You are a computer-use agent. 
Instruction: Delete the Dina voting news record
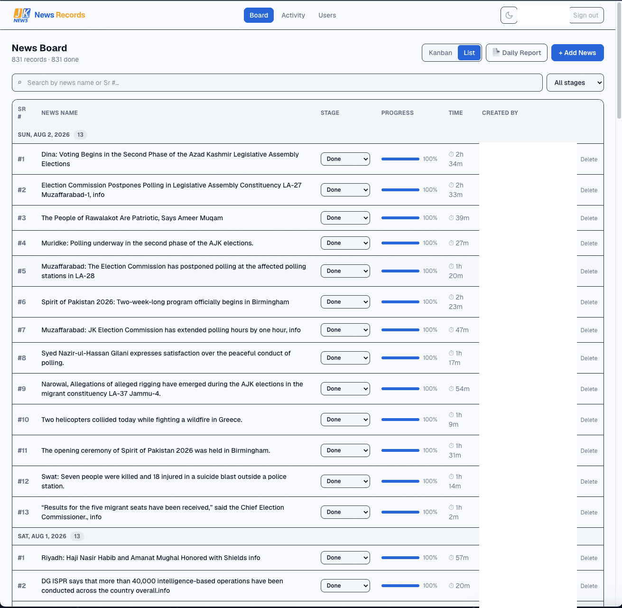coord(589,159)
